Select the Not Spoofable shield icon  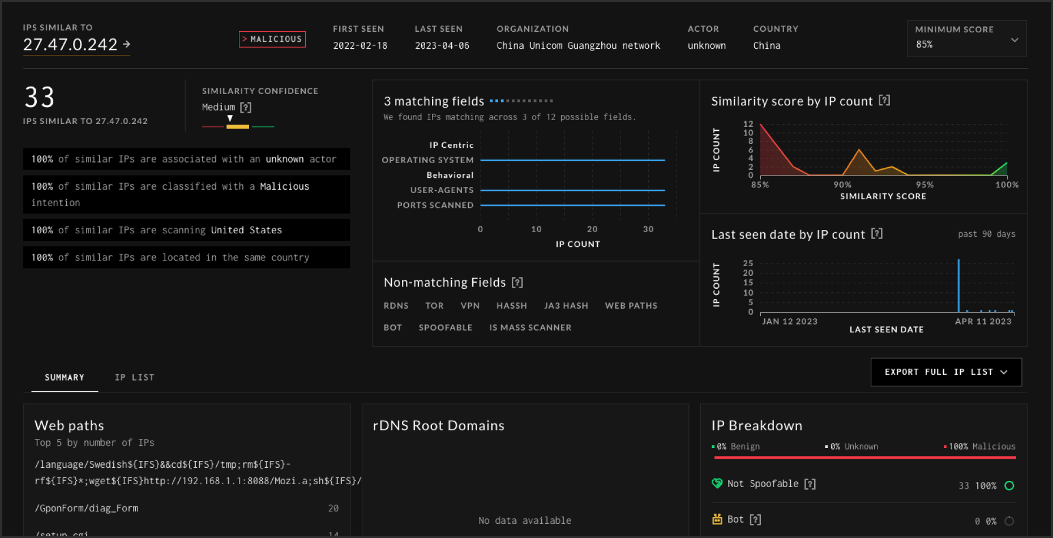(717, 484)
